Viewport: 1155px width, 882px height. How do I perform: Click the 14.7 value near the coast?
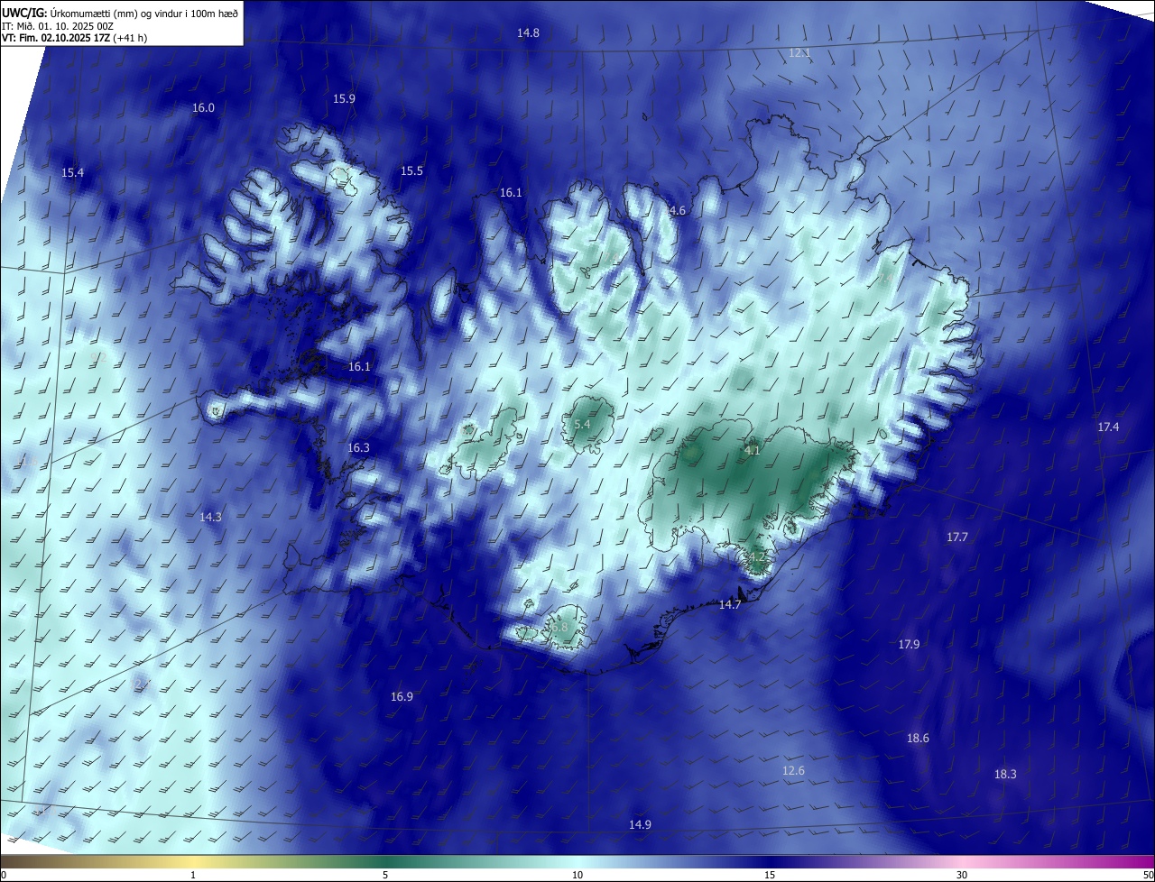click(x=729, y=605)
